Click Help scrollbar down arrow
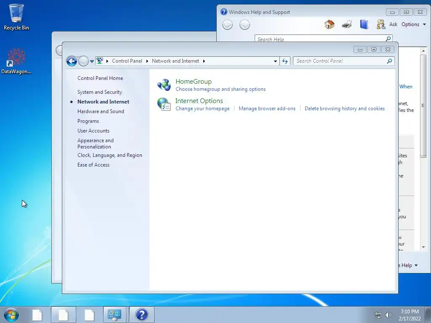The height and width of the screenshot is (323, 431). pos(423,247)
